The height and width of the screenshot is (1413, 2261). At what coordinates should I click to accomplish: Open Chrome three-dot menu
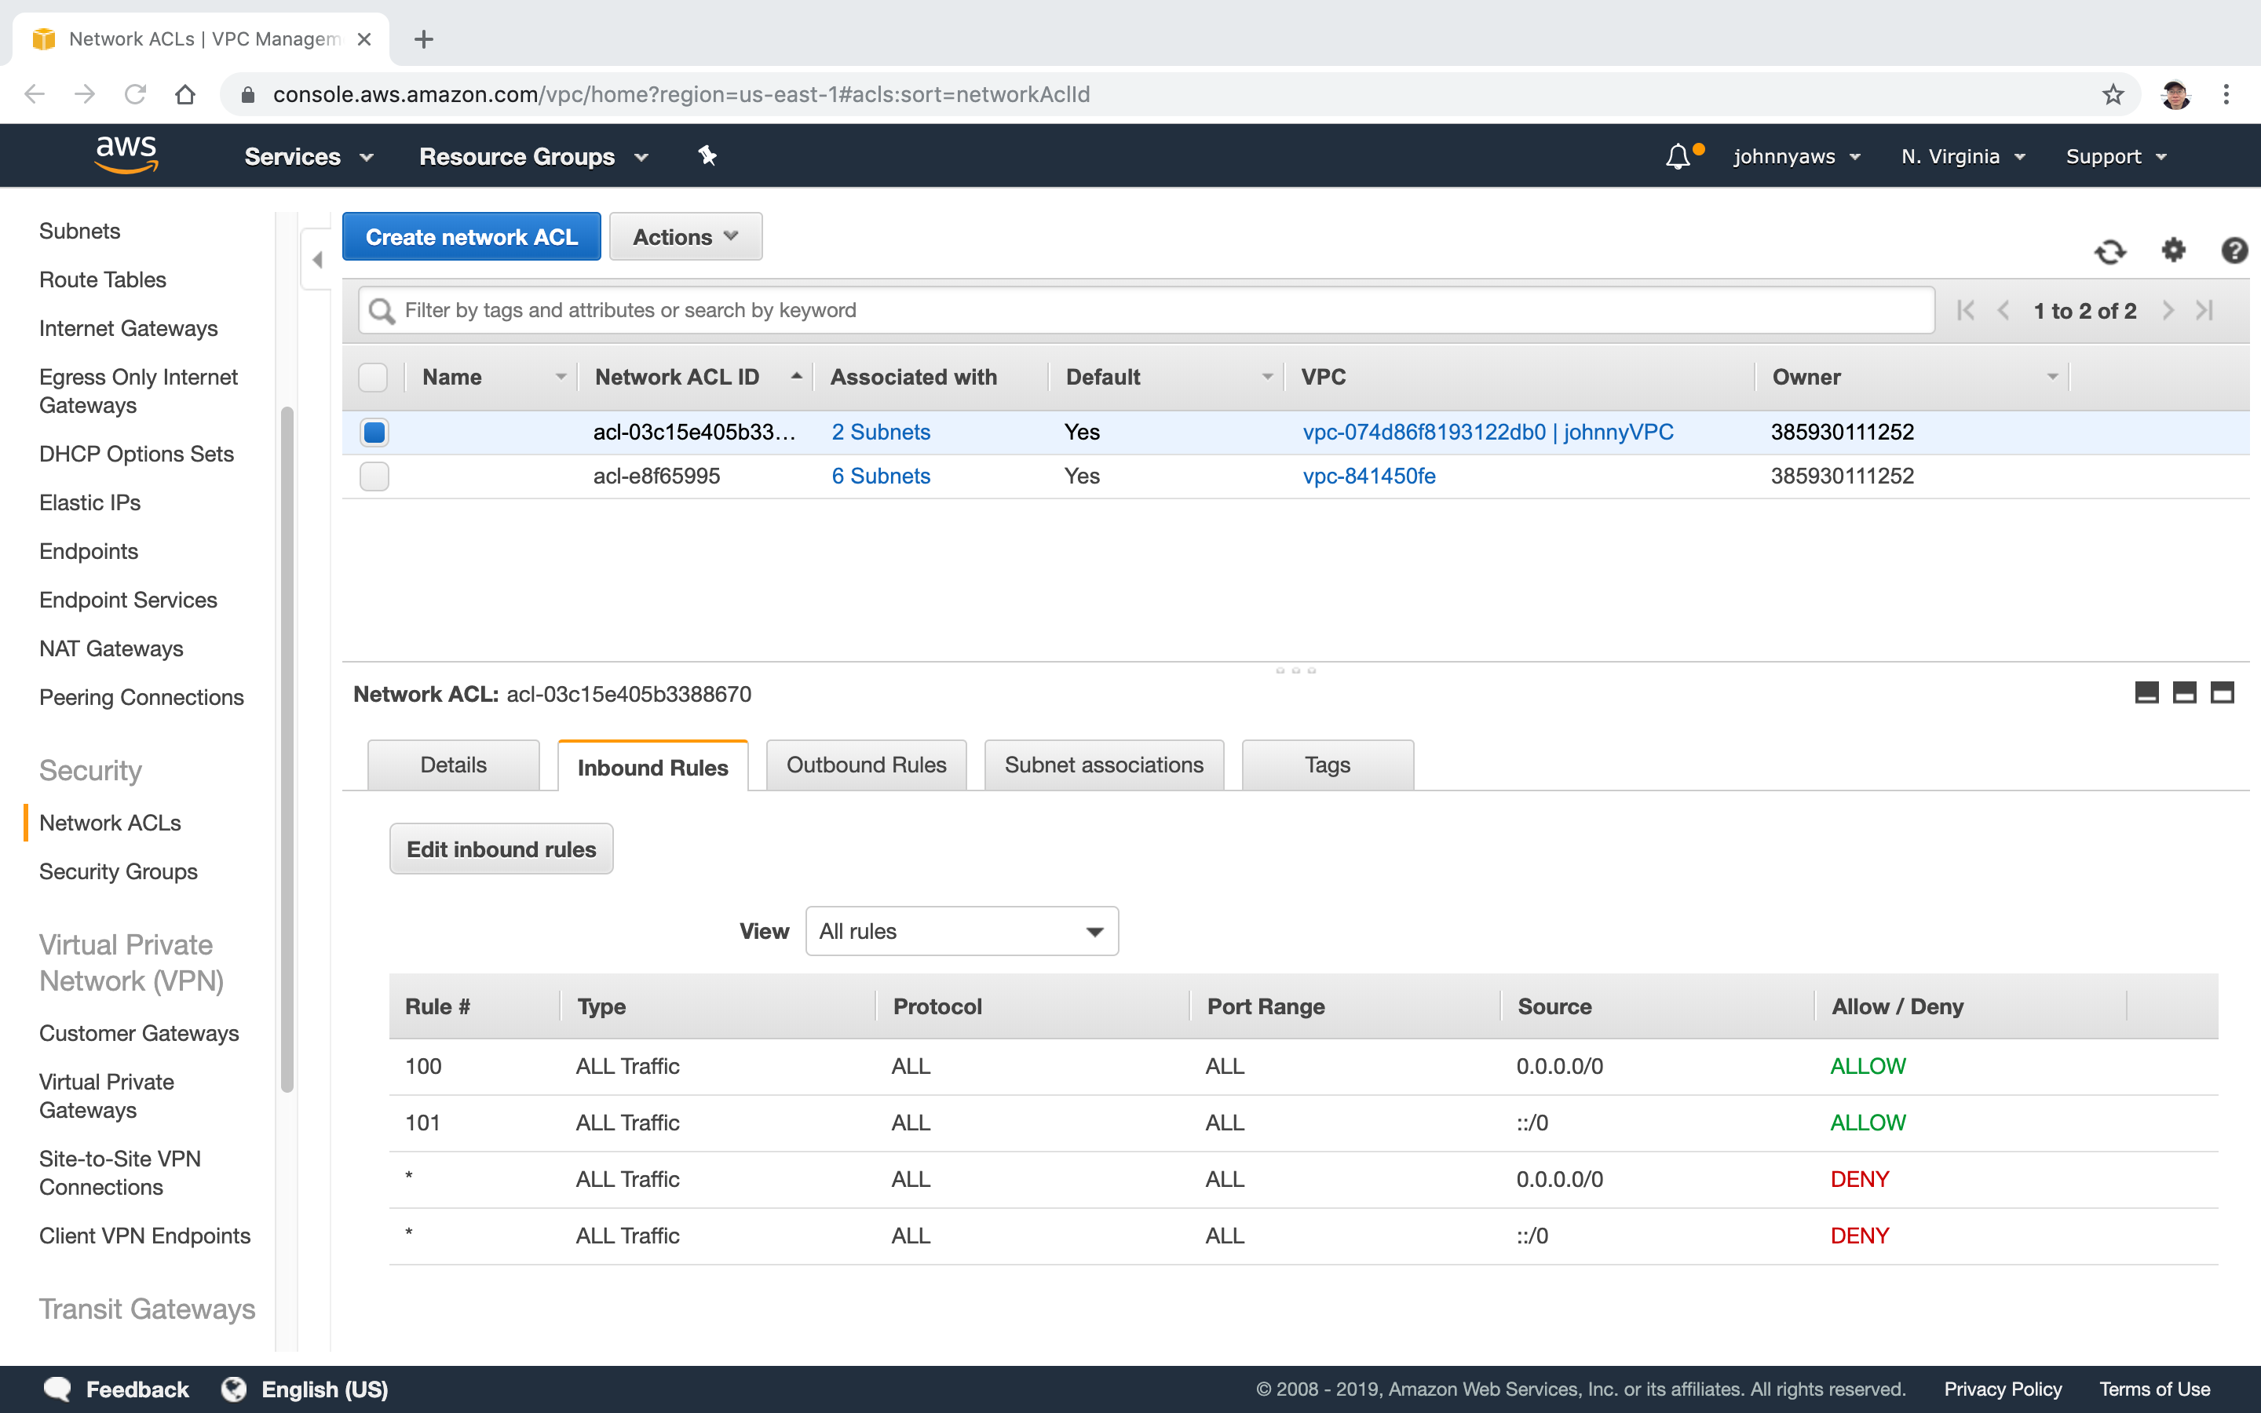2226,94
